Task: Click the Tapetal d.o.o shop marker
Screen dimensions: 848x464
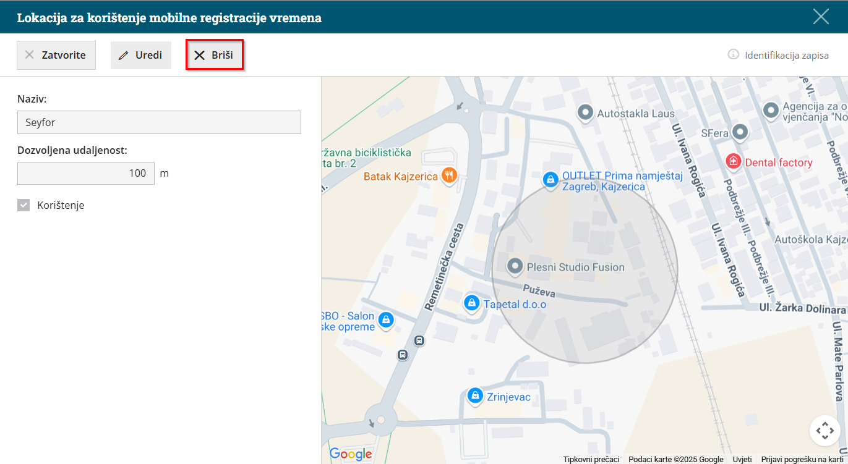Action: (x=472, y=303)
